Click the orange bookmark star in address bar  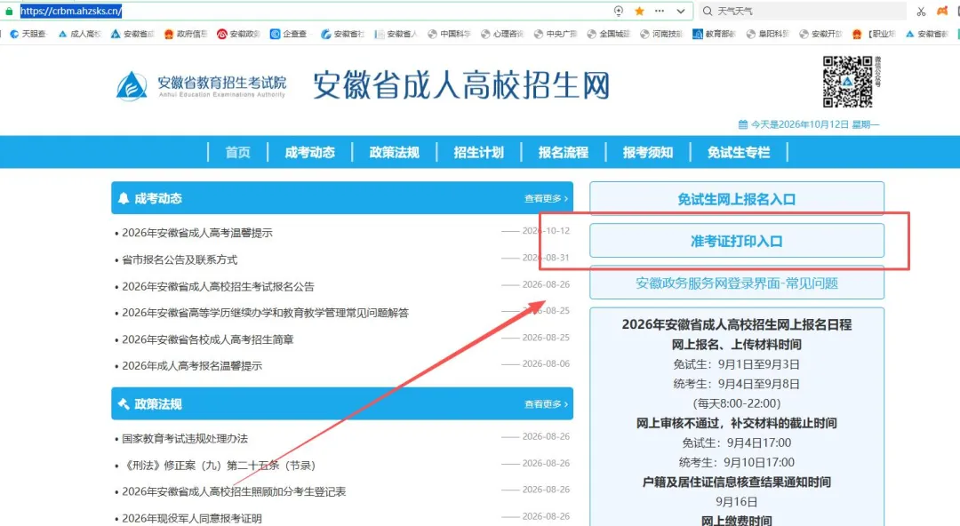pyautogui.click(x=639, y=11)
